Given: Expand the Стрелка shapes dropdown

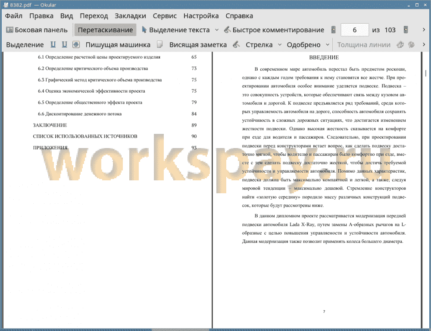Looking at the screenshot, I should tap(280, 44).
